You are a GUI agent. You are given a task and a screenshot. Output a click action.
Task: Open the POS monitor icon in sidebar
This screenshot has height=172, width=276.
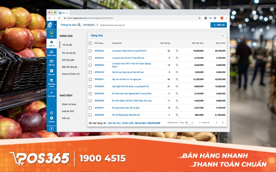(51, 32)
